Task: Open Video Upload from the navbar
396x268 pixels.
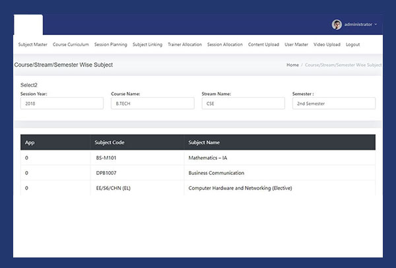Action: [x=327, y=44]
